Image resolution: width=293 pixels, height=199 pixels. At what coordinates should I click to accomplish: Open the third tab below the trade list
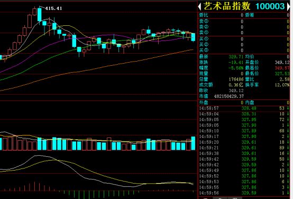coord(235,197)
